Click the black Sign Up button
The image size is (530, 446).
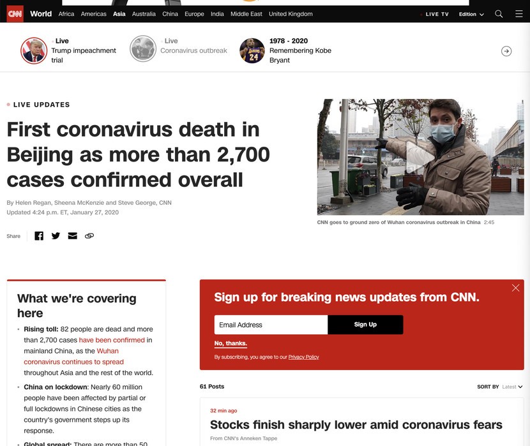point(365,325)
